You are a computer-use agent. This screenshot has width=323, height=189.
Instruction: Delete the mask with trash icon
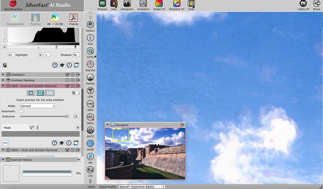[x=78, y=128]
